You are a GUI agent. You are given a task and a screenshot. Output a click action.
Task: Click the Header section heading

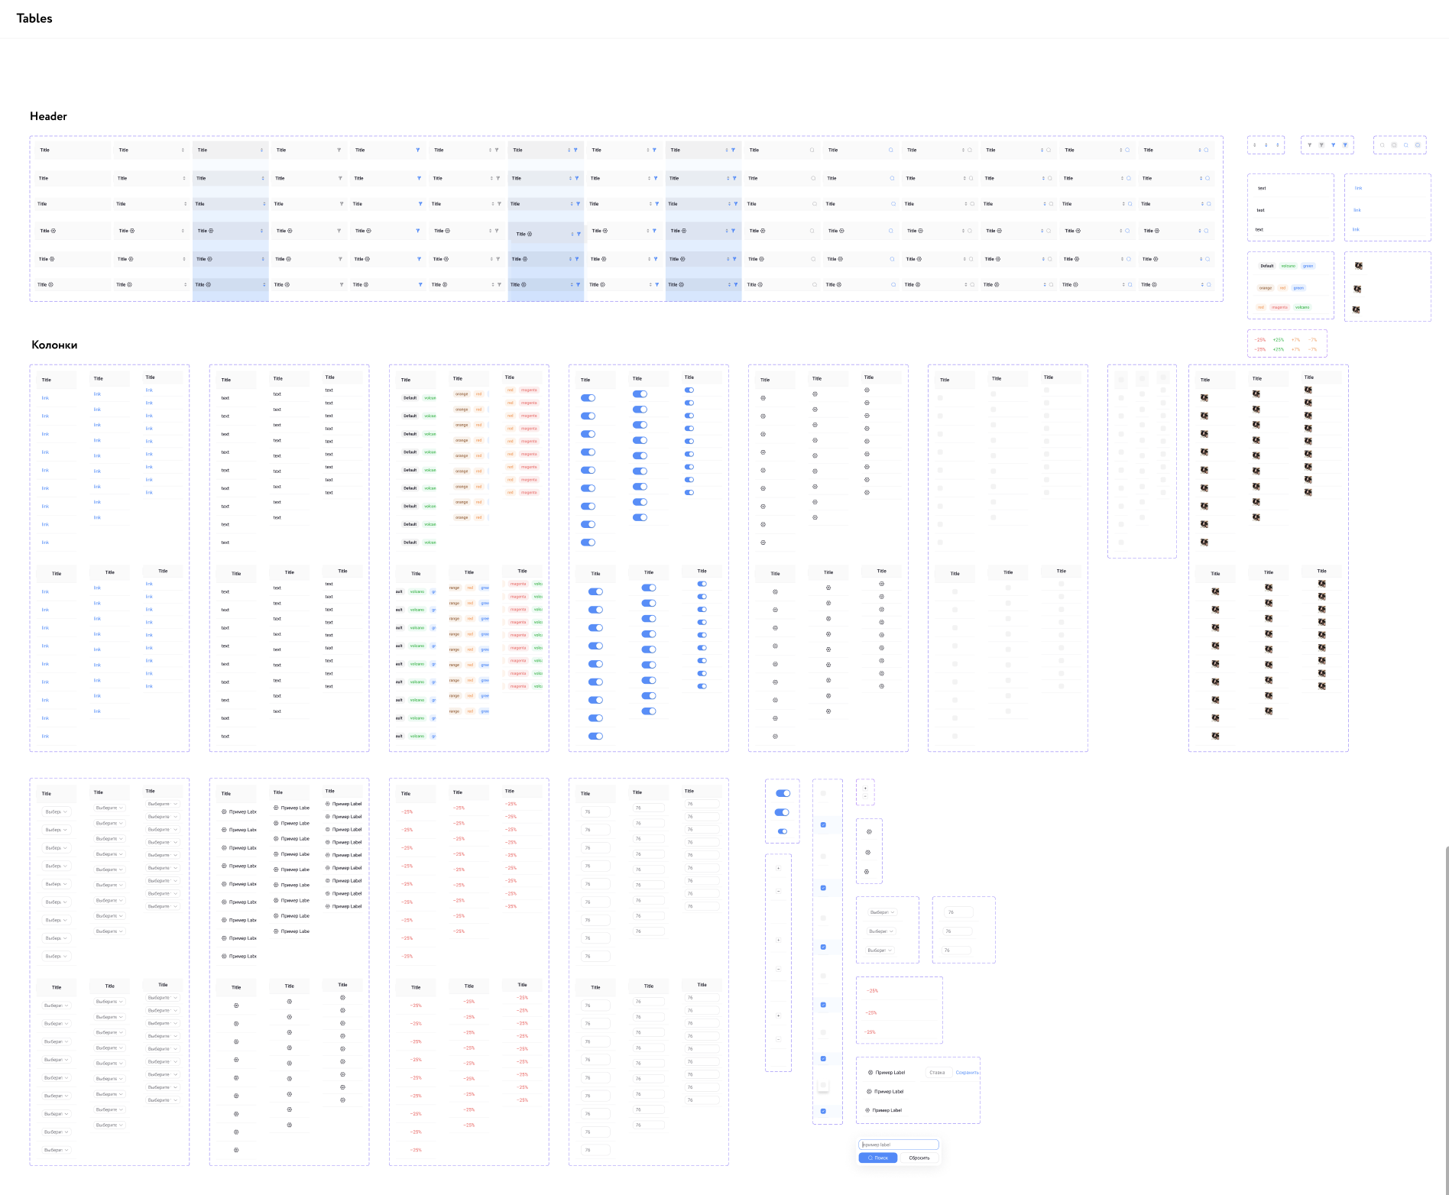click(48, 116)
